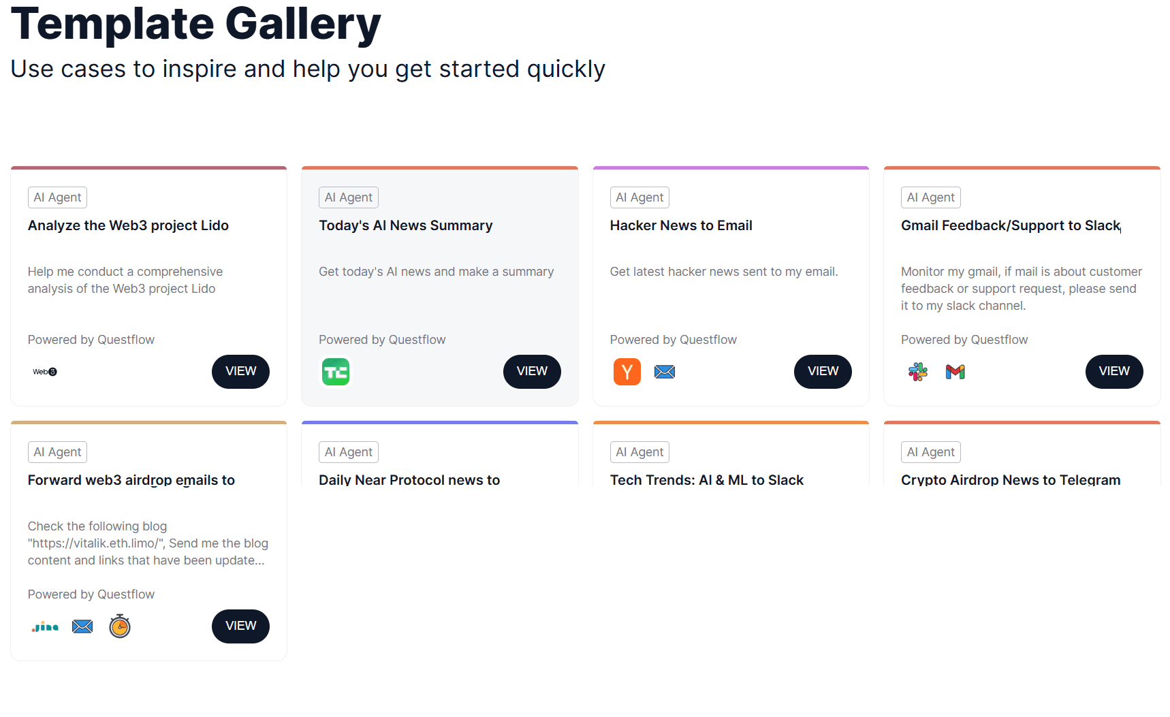View the Hacker News to Email template
1170x717 pixels.
coord(823,372)
